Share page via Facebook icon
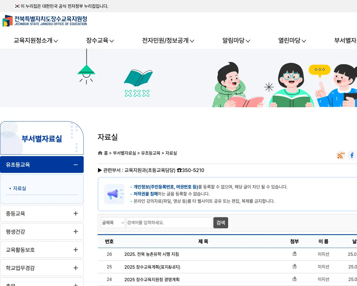The image size is (357, 286). tap(352, 155)
